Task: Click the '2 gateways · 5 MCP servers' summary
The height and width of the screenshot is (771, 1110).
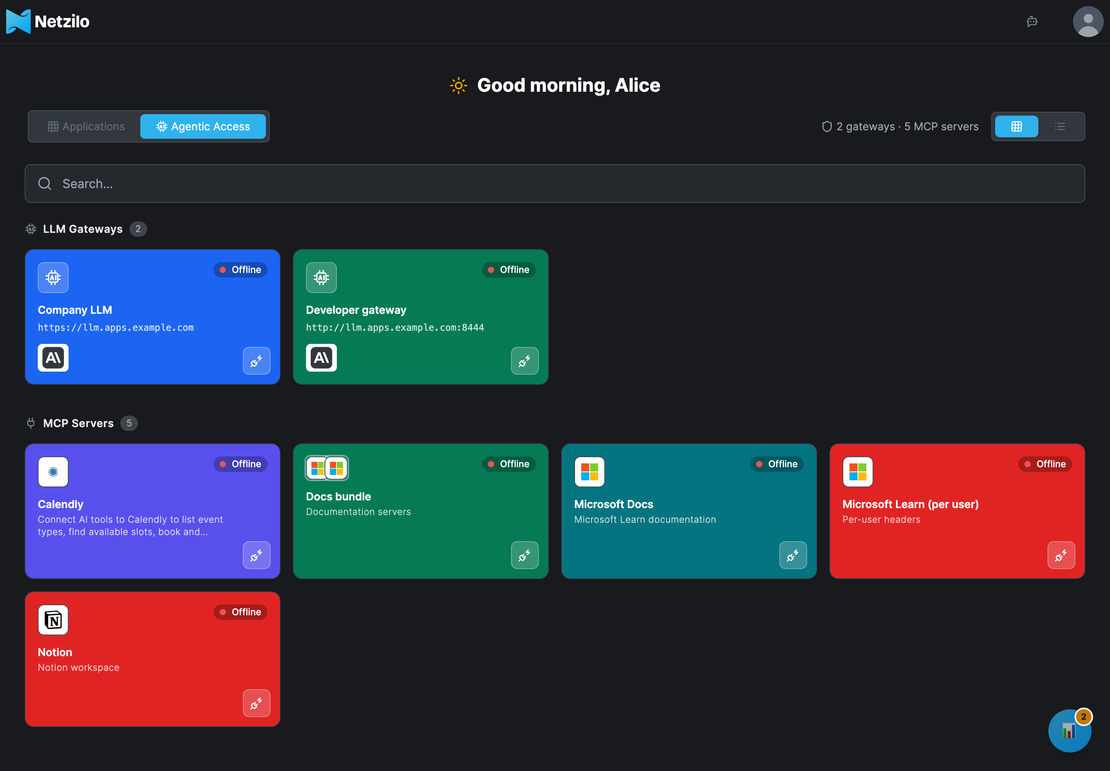Action: [900, 126]
